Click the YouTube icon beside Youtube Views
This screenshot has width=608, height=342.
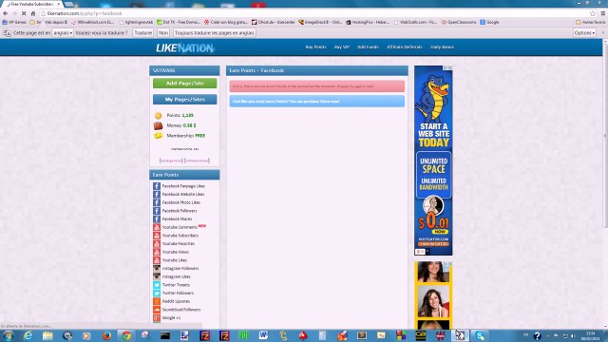click(156, 252)
